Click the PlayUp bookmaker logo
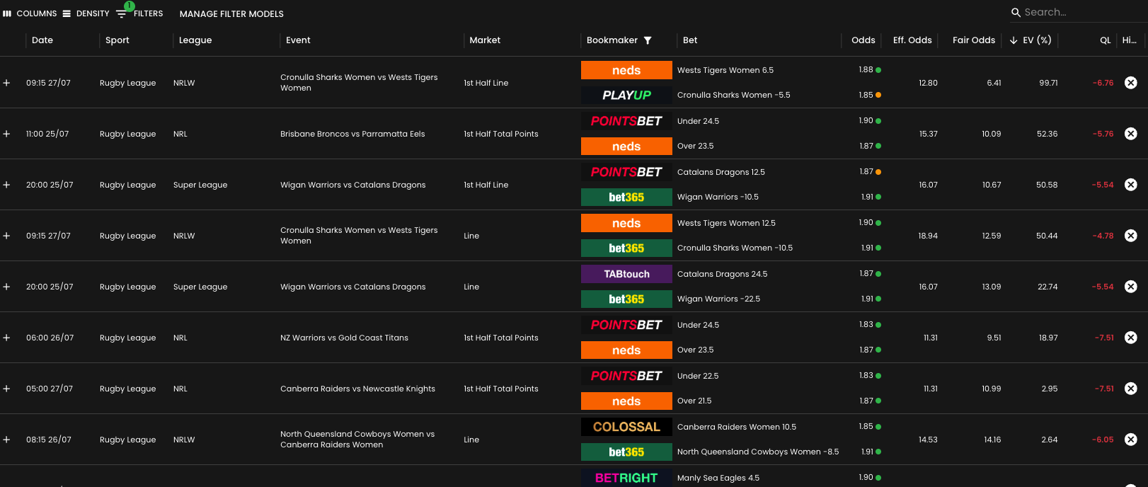The height and width of the screenshot is (487, 1148). [x=626, y=95]
